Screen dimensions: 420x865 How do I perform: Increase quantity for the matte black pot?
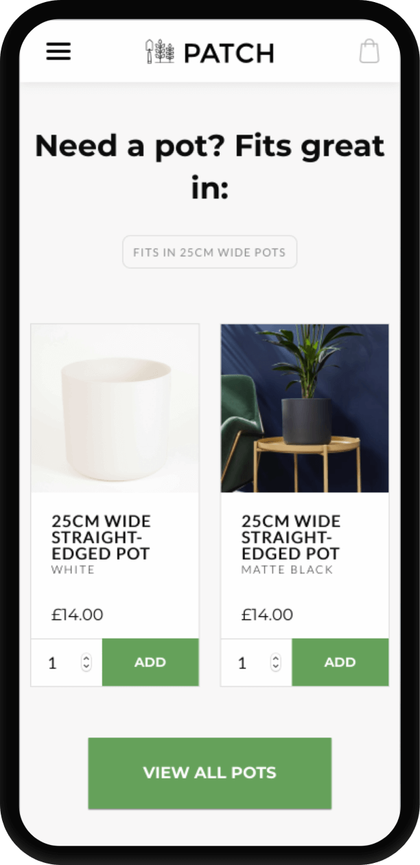(275, 658)
